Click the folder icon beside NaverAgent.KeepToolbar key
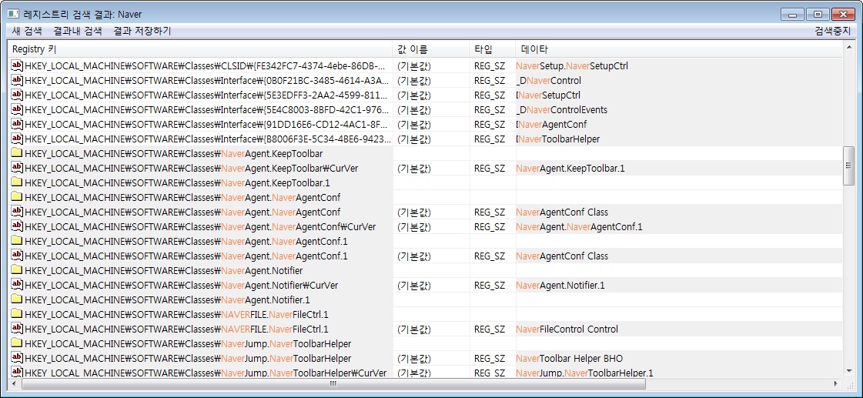The image size is (863, 398). 16,154
